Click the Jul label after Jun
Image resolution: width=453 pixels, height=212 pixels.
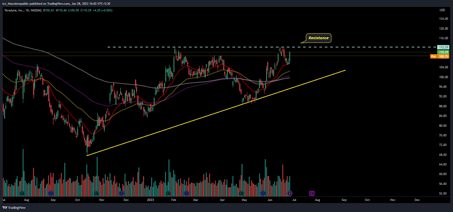pos(294,200)
